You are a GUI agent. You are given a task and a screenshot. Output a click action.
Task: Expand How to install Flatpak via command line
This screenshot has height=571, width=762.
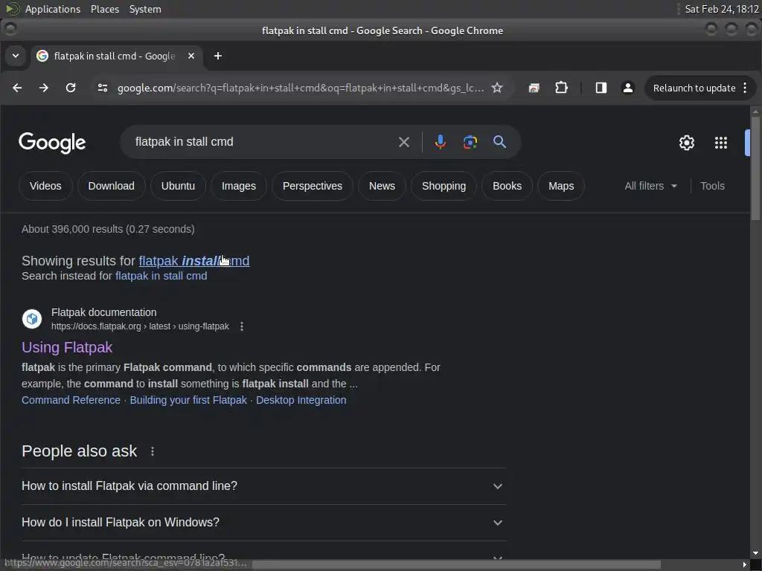[x=263, y=486]
